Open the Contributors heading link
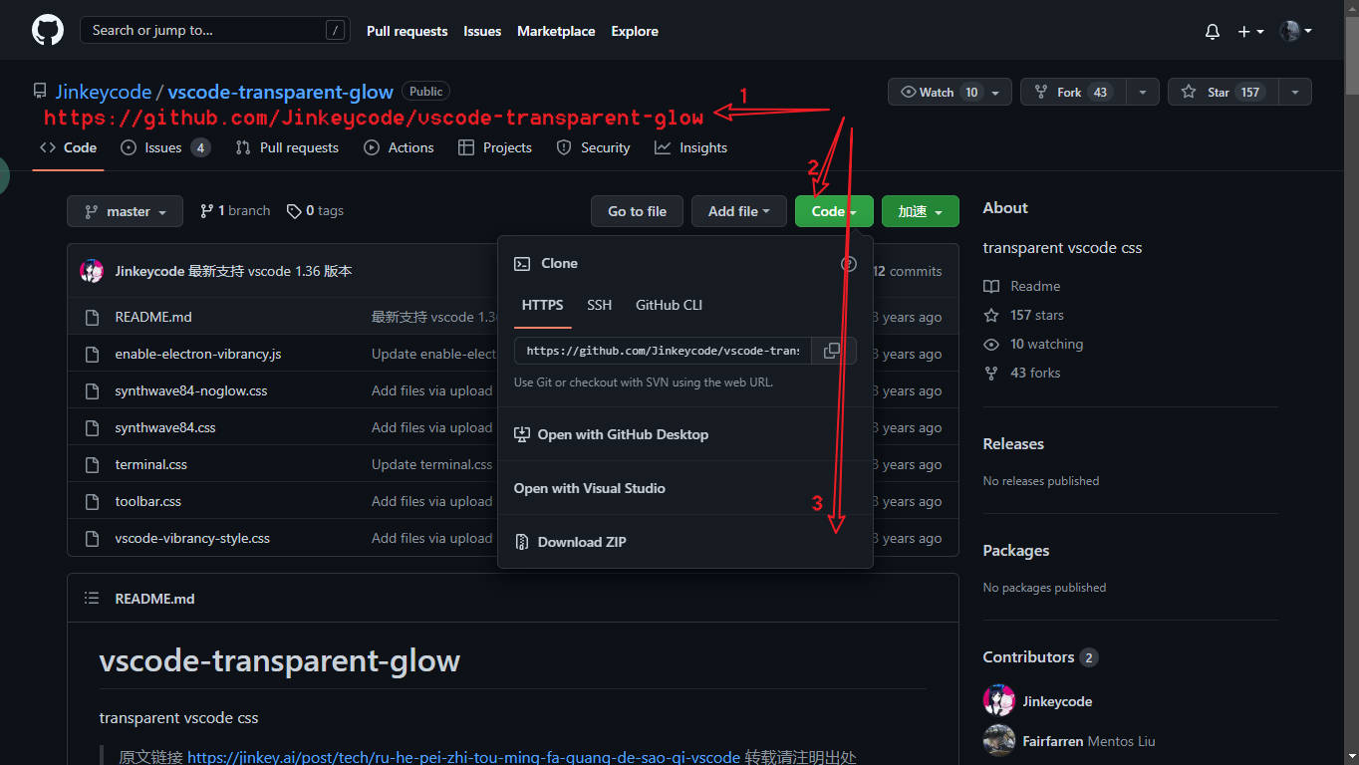 [x=1040, y=657]
